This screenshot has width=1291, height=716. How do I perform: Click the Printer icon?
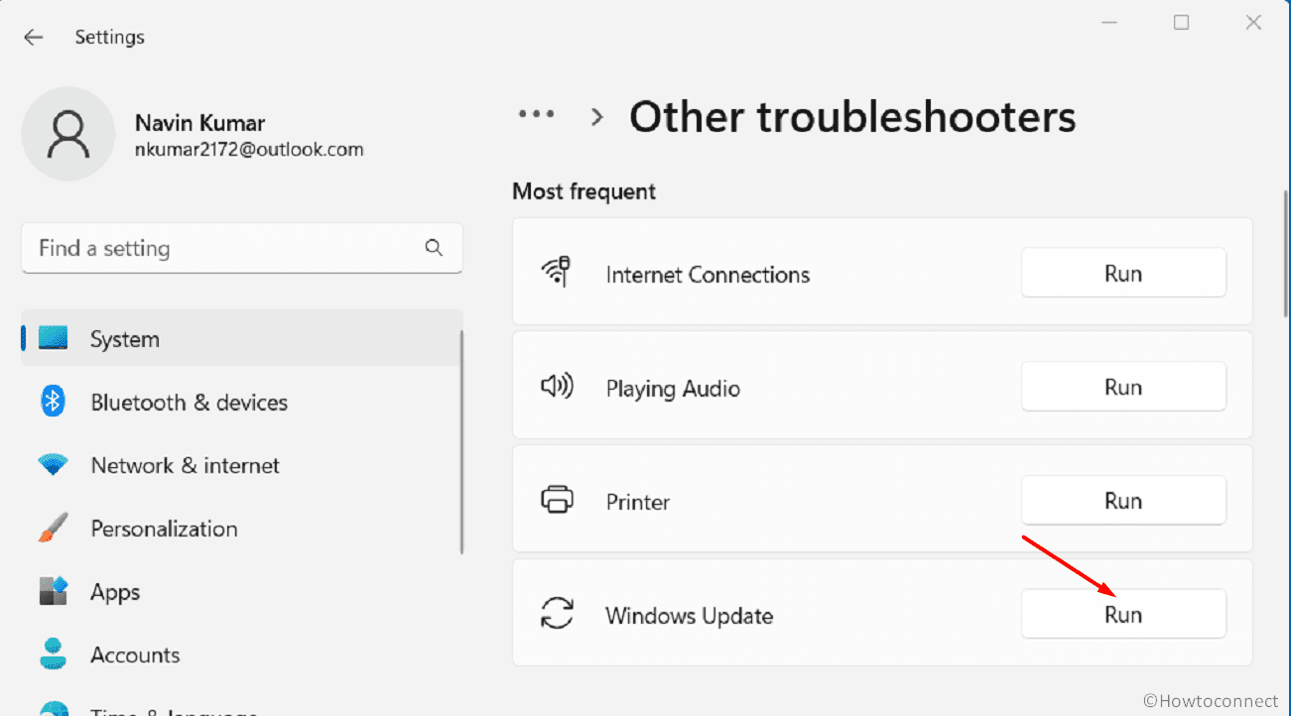click(x=557, y=500)
